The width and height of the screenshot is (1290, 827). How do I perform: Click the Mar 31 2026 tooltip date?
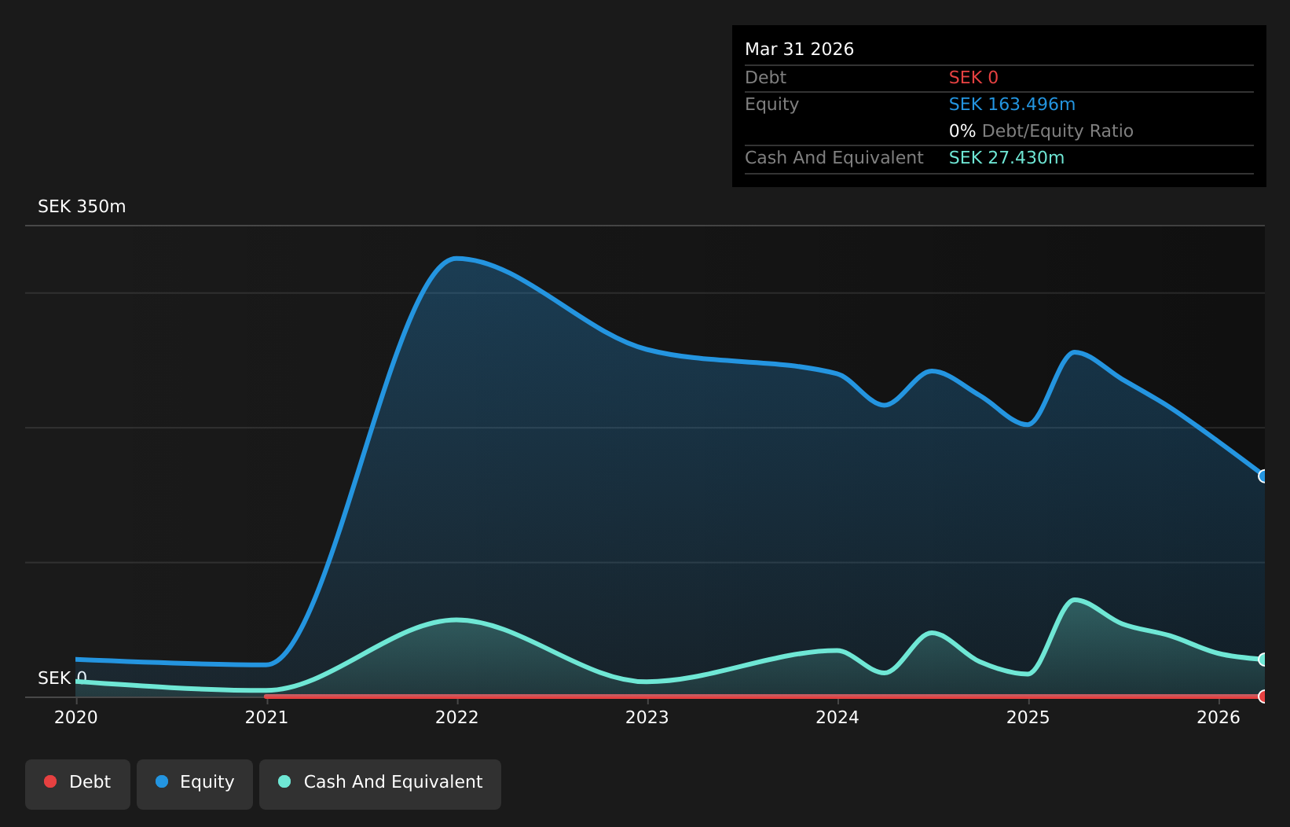pos(799,50)
